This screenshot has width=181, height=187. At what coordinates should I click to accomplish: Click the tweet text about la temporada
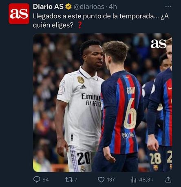point(101,21)
